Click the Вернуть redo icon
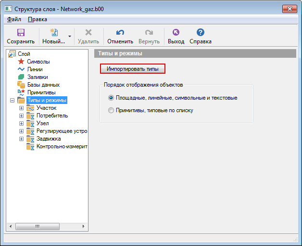The image size is (302, 246). coord(149,32)
